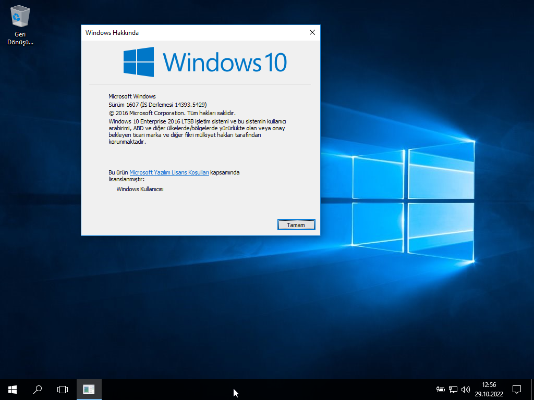Image resolution: width=534 pixels, height=400 pixels.
Task: Select the Windows Hakkında taskbar app button
Action: (x=89, y=389)
